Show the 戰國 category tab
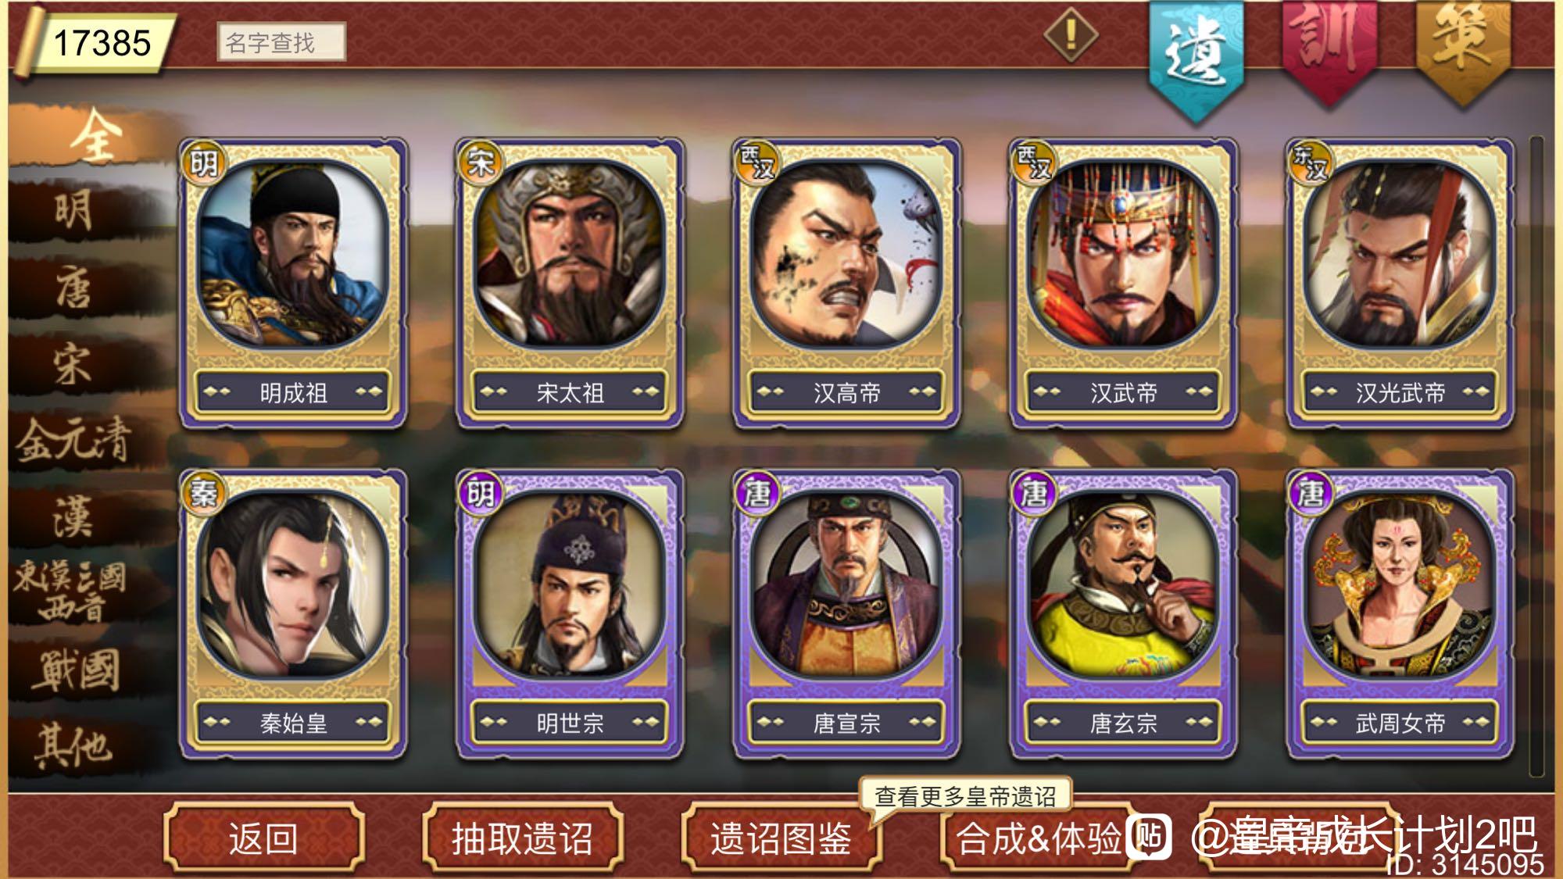1563x879 pixels. click(76, 670)
